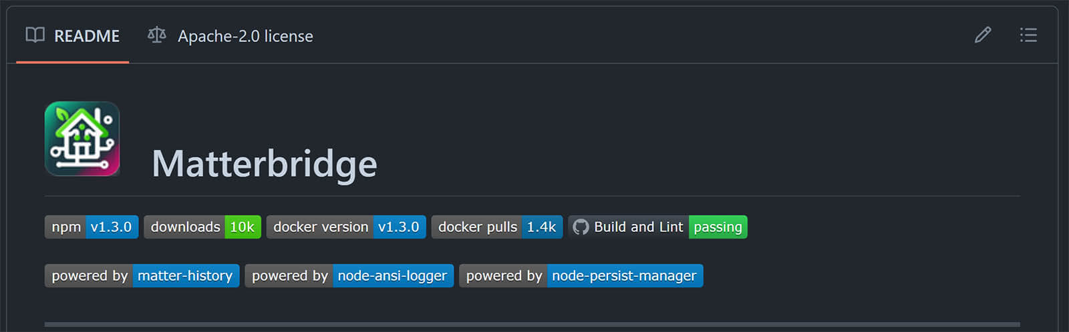This screenshot has height=332, width=1069.
Task: Click powered by matter-history badge
Action: (142, 275)
